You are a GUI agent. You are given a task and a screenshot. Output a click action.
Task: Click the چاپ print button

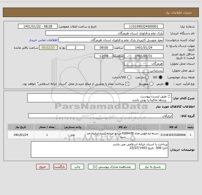(x=77, y=167)
